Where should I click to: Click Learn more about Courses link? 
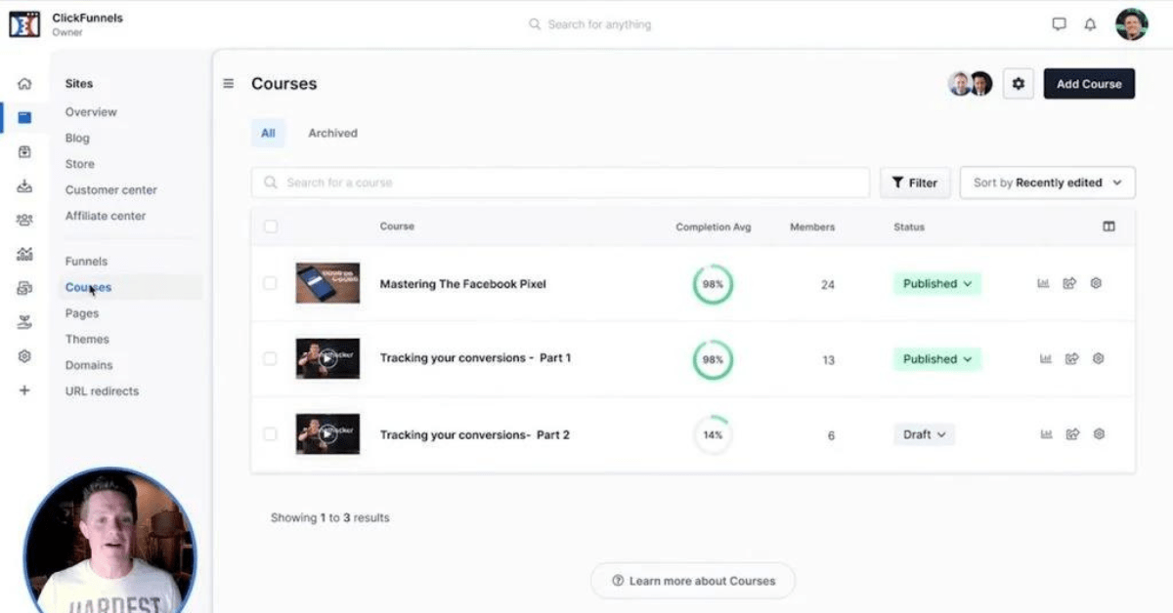point(693,581)
